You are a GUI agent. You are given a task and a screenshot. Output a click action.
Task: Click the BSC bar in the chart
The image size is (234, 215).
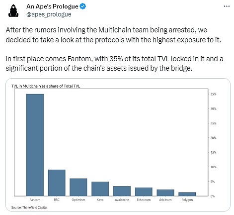pos(57,183)
